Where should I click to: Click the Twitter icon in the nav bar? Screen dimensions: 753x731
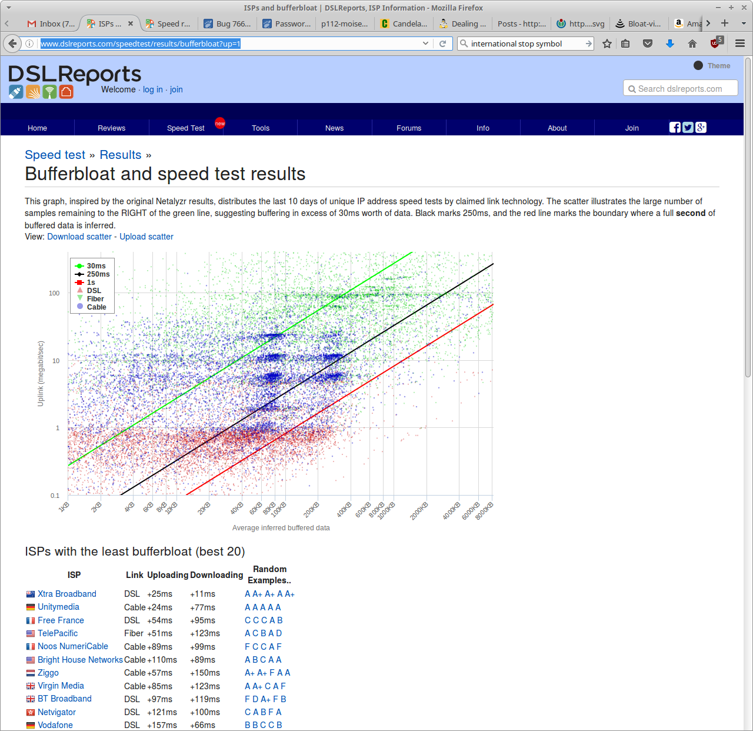(688, 127)
